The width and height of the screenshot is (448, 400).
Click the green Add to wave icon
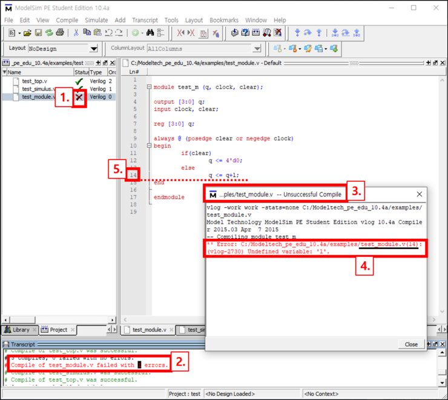(136, 33)
